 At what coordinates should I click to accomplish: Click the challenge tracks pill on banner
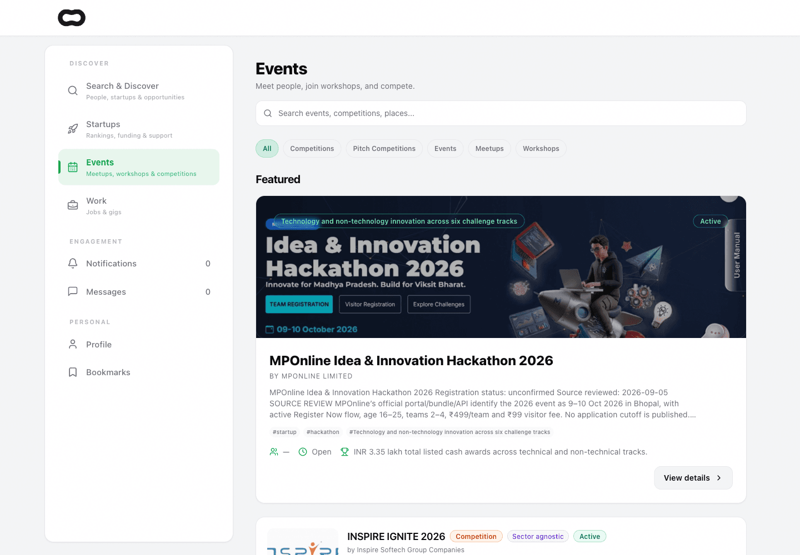click(x=399, y=221)
